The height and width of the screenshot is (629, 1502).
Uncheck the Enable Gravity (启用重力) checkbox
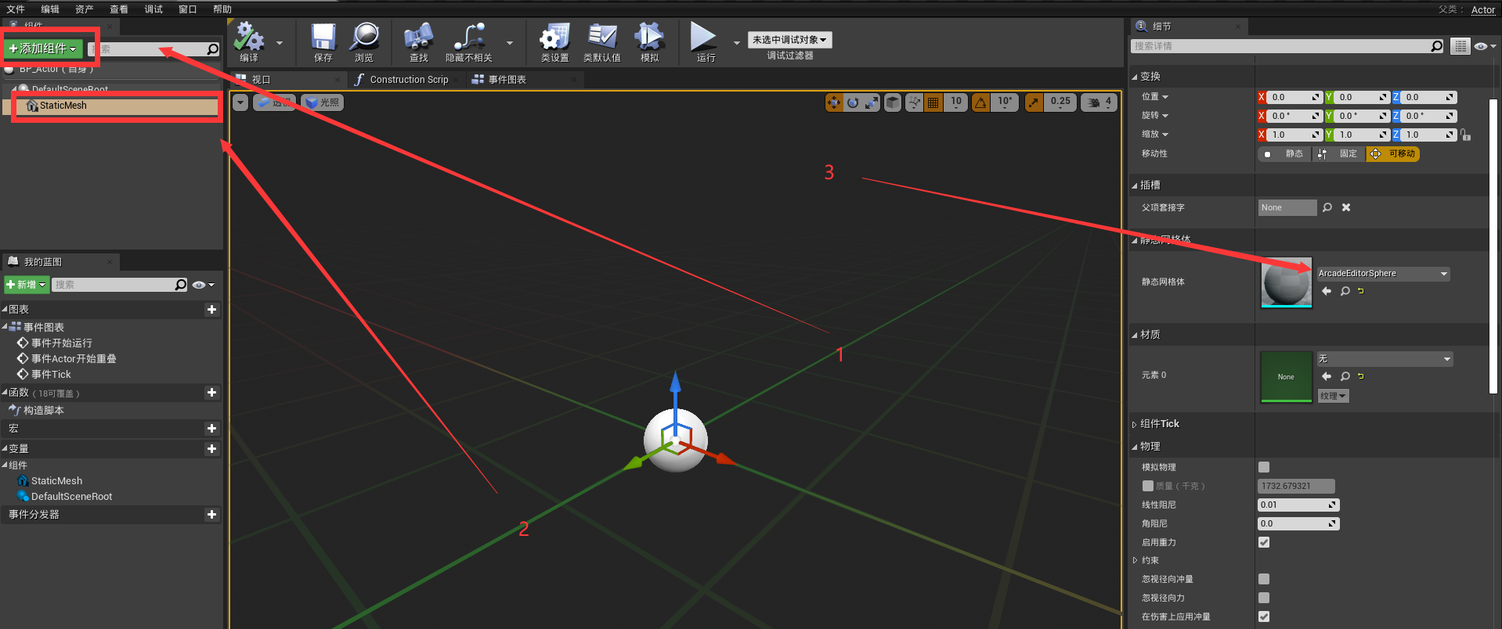pyautogui.click(x=1264, y=542)
